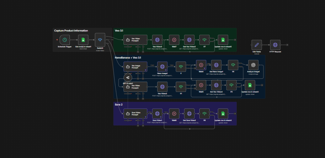The height and width of the screenshot is (158, 325).
Task: Select the Get Sora Video1 node
Action: 189,114
